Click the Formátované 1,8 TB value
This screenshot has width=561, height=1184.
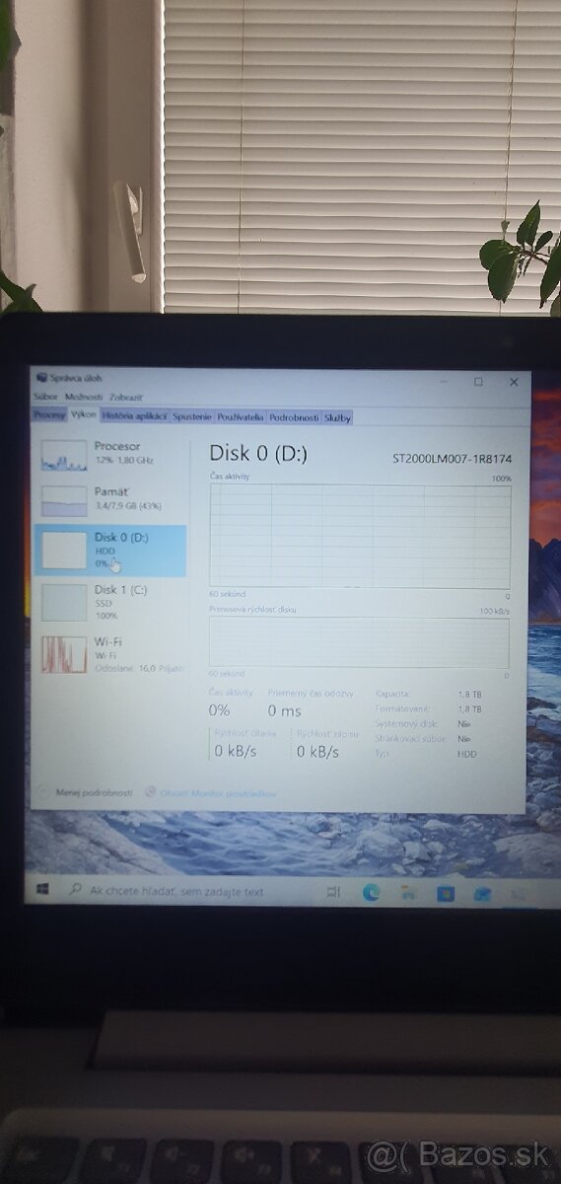[470, 709]
